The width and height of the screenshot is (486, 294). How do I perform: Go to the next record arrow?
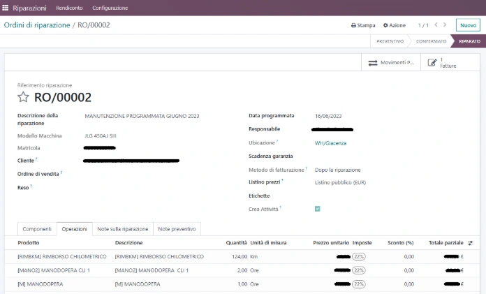click(x=445, y=25)
